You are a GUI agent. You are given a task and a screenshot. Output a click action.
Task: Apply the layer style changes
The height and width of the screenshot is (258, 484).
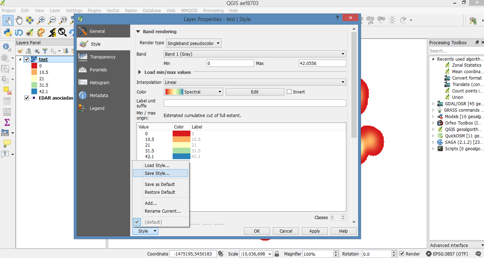315,231
